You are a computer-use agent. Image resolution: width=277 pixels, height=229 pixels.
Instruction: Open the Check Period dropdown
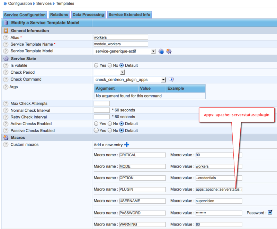[122, 72]
